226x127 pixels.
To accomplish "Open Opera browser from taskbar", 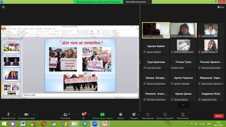I will tap(44, 124).
